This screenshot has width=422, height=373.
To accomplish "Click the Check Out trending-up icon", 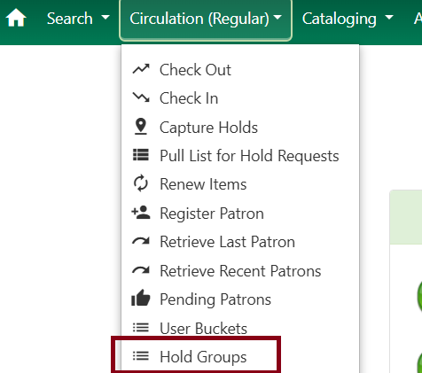I will coord(141,69).
